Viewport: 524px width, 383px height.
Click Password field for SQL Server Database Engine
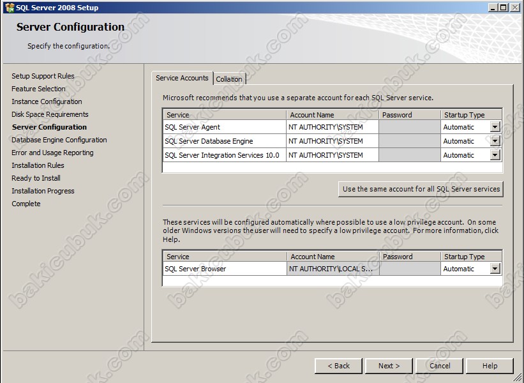tap(410, 141)
